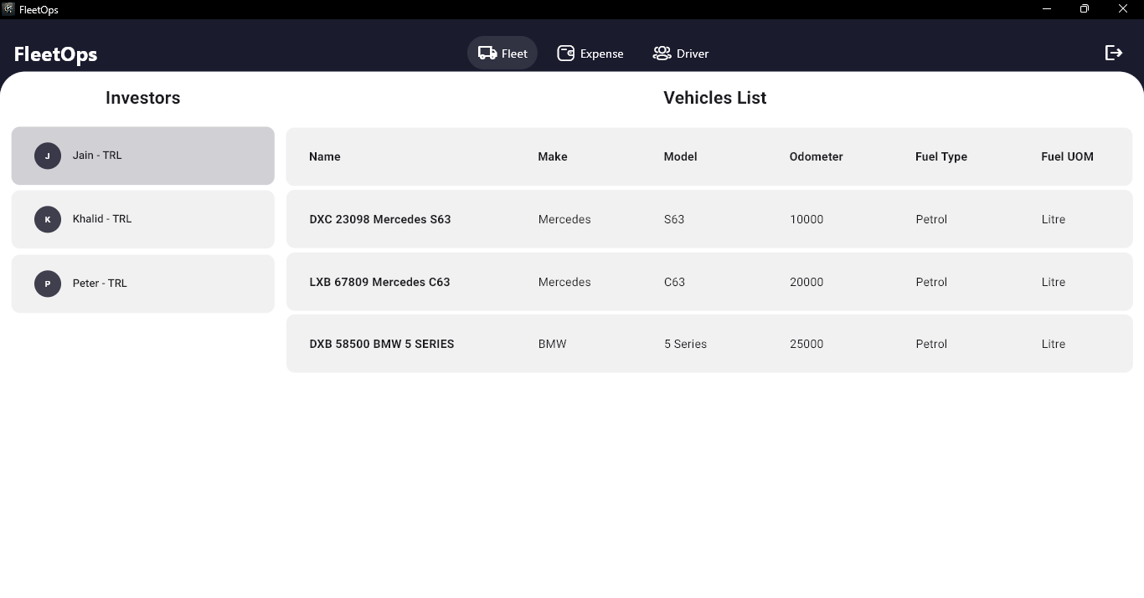
Task: Choose investor Peter - TRL
Action: pyautogui.click(x=143, y=284)
